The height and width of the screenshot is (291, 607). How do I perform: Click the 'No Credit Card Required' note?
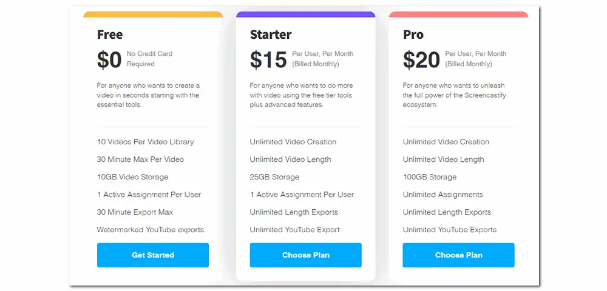tap(149, 59)
